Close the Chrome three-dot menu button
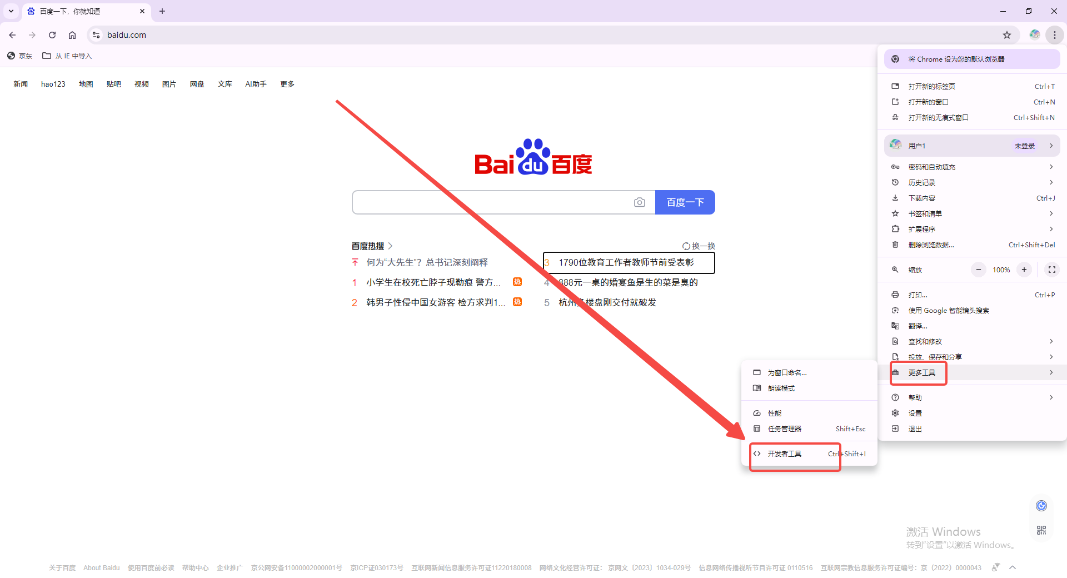The image size is (1067, 578). point(1054,35)
